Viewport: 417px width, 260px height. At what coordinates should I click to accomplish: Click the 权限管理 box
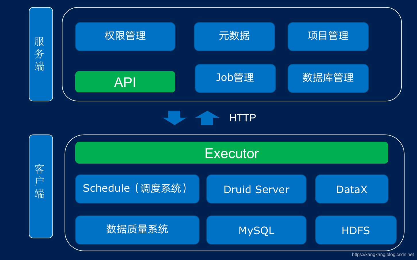[x=125, y=37]
